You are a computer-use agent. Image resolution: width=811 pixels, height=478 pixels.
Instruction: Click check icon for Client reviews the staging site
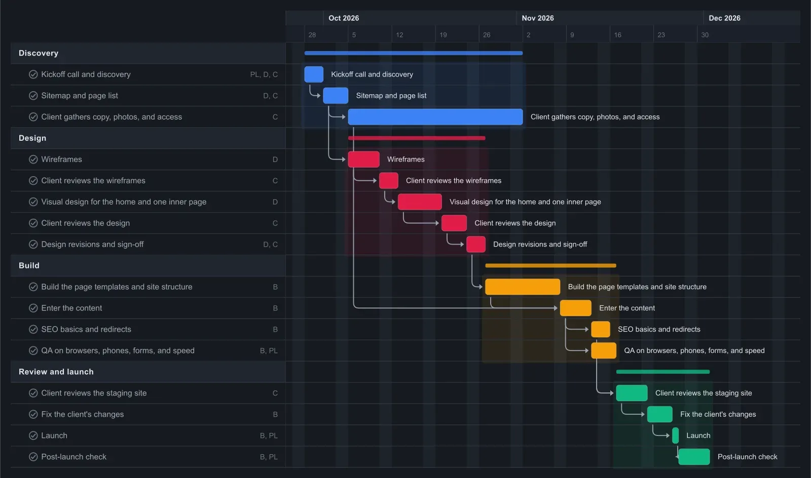point(33,393)
